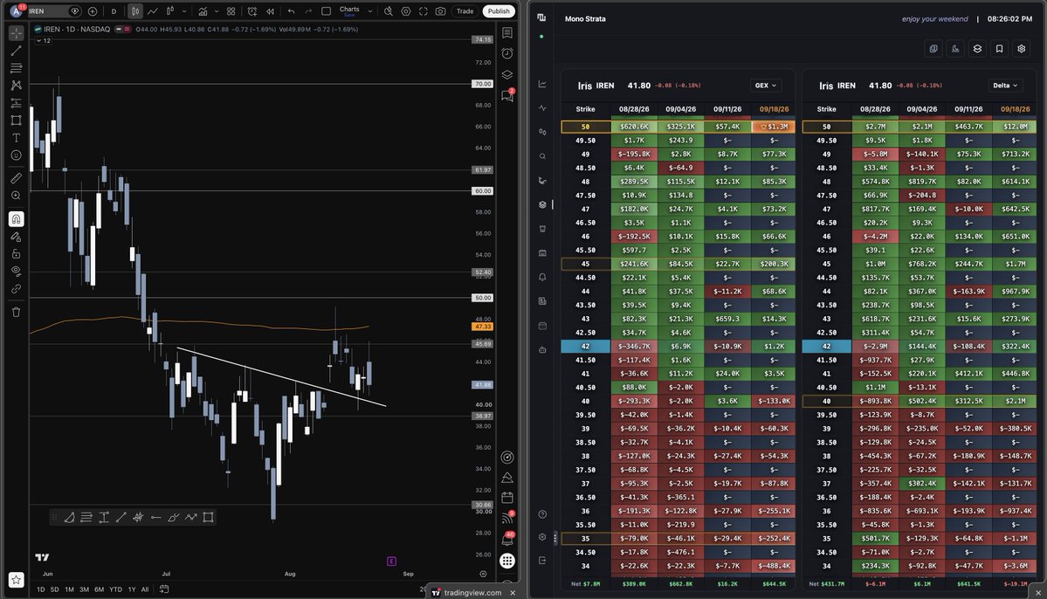
Task: Open the go to date calendar icon
Action: point(164,589)
